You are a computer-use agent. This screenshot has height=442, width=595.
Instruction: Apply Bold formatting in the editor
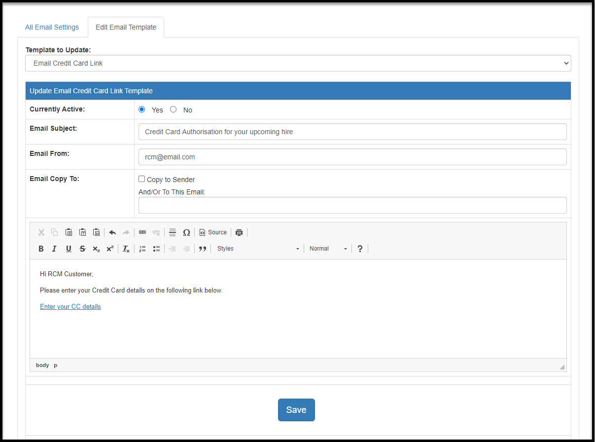[x=41, y=248]
